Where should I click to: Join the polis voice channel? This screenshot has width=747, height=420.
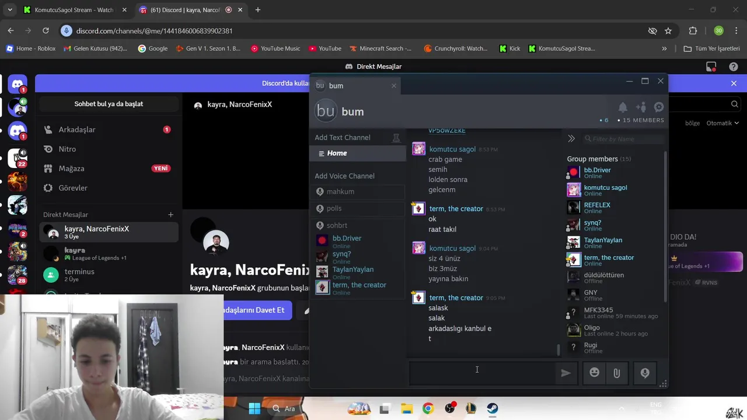tap(358, 208)
